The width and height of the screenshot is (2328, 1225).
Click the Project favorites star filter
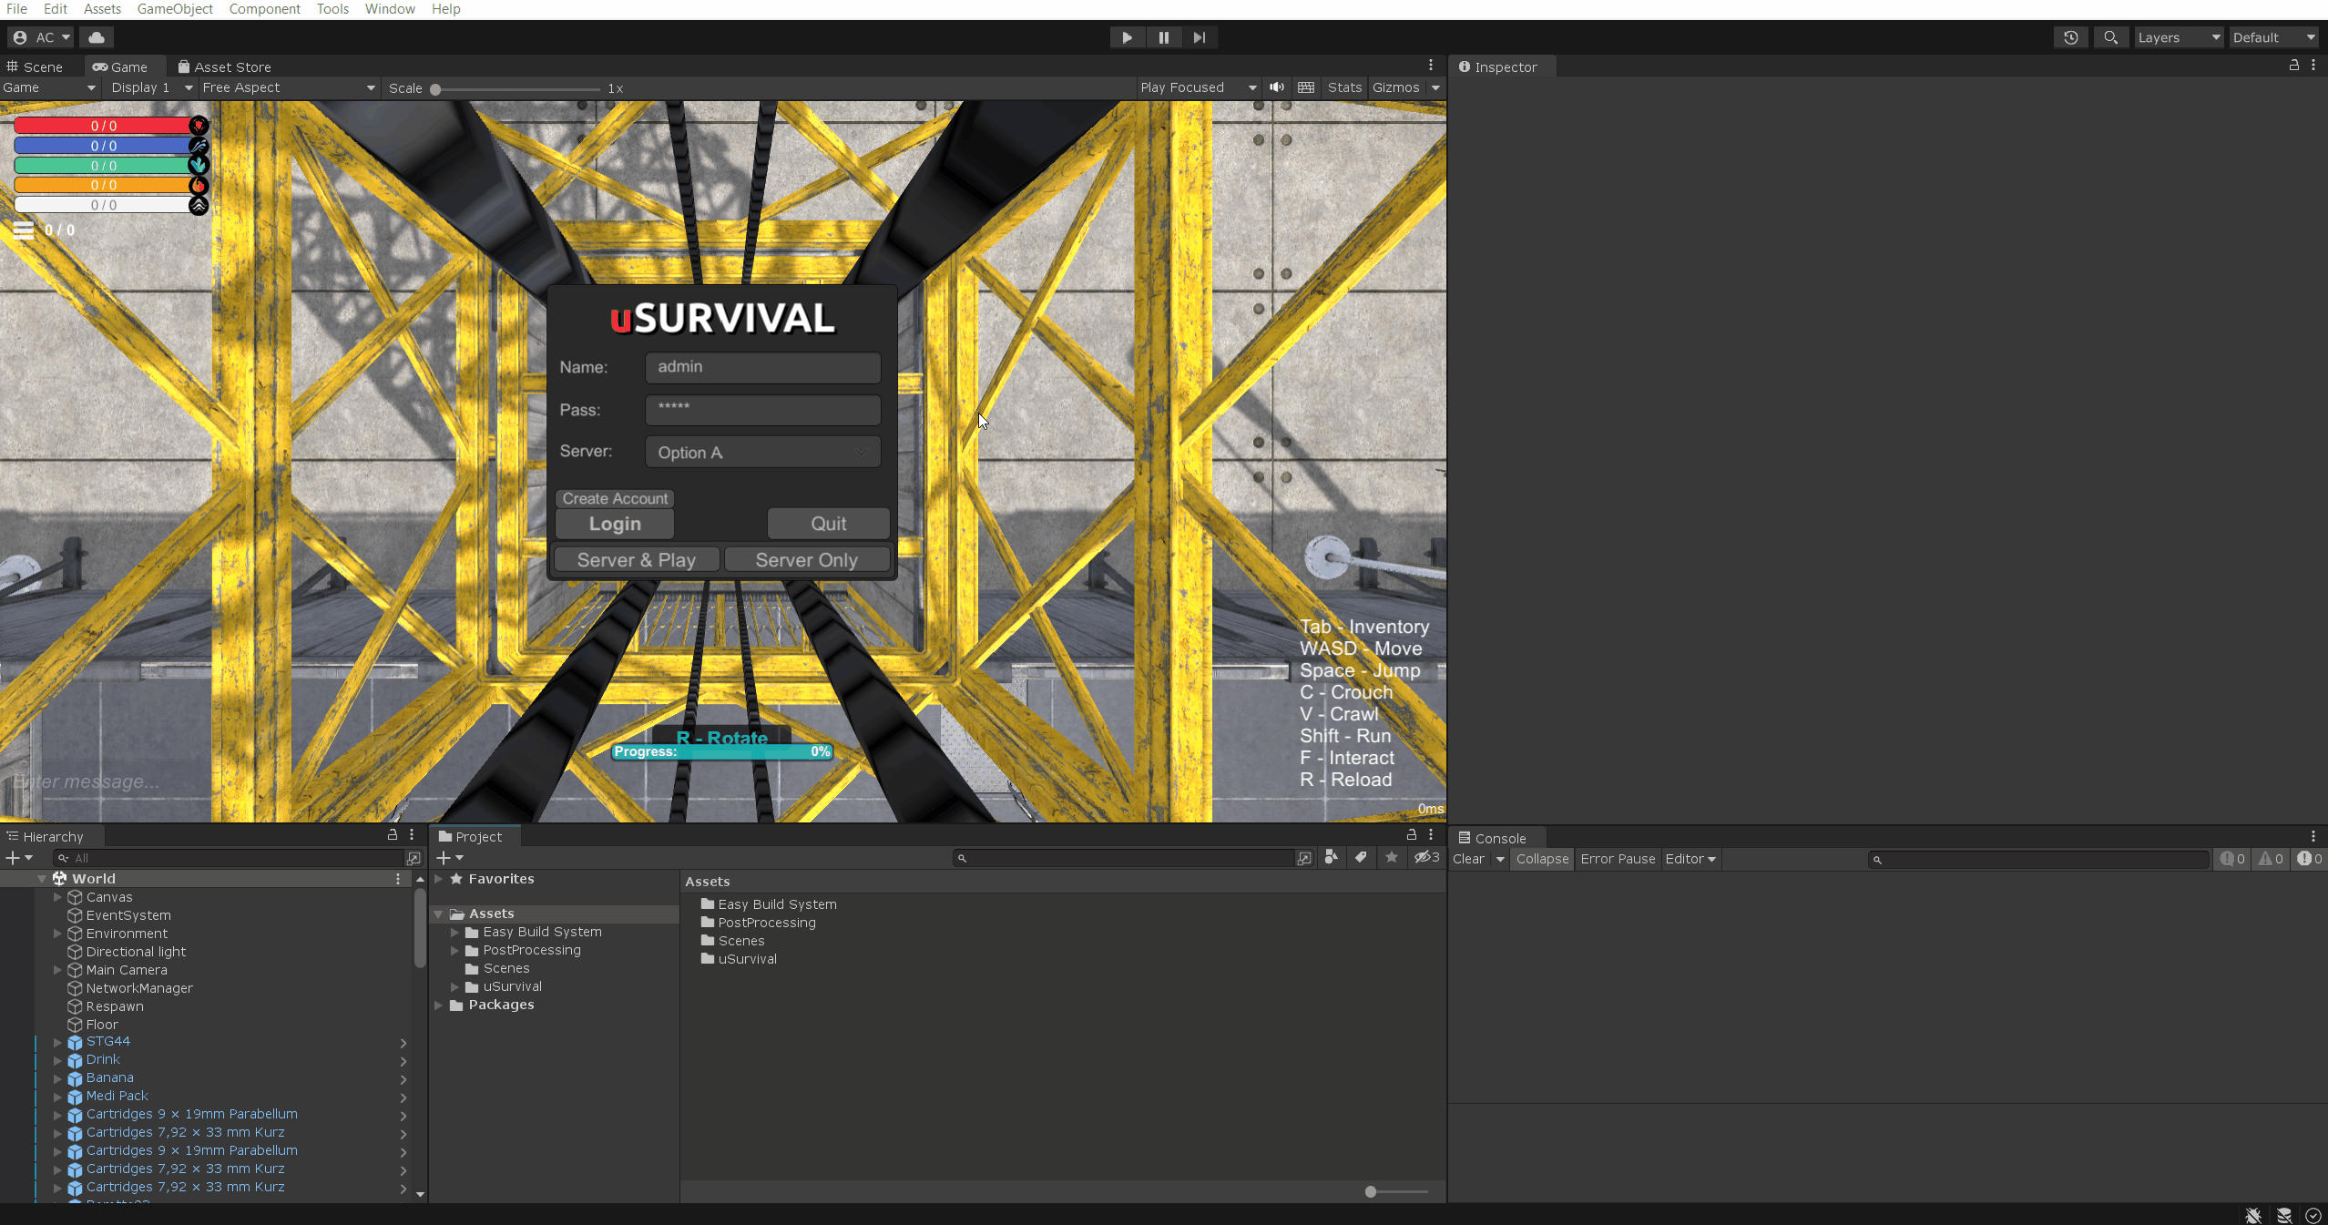click(x=1391, y=857)
